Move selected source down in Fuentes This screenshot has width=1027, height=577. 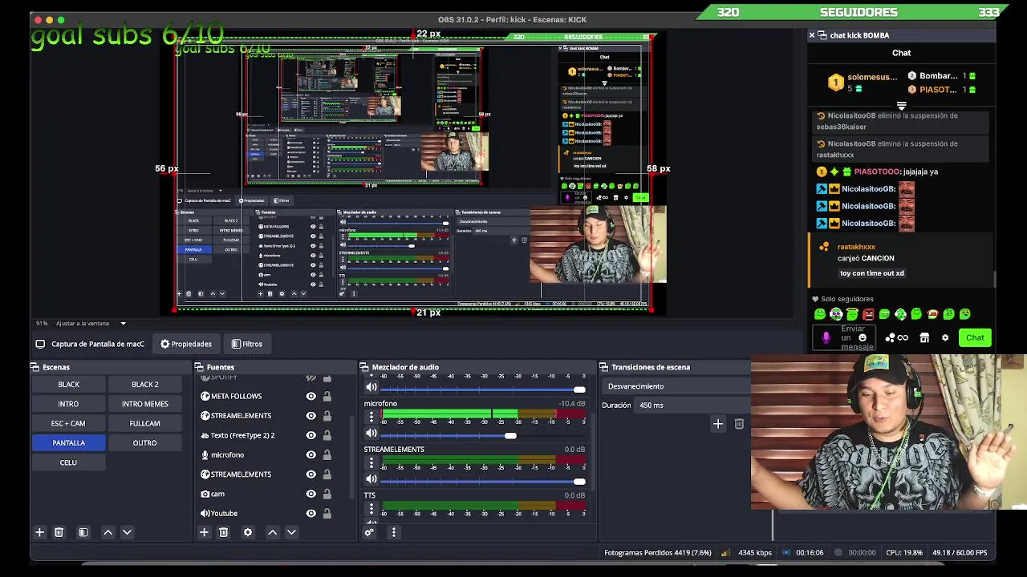pyautogui.click(x=291, y=532)
